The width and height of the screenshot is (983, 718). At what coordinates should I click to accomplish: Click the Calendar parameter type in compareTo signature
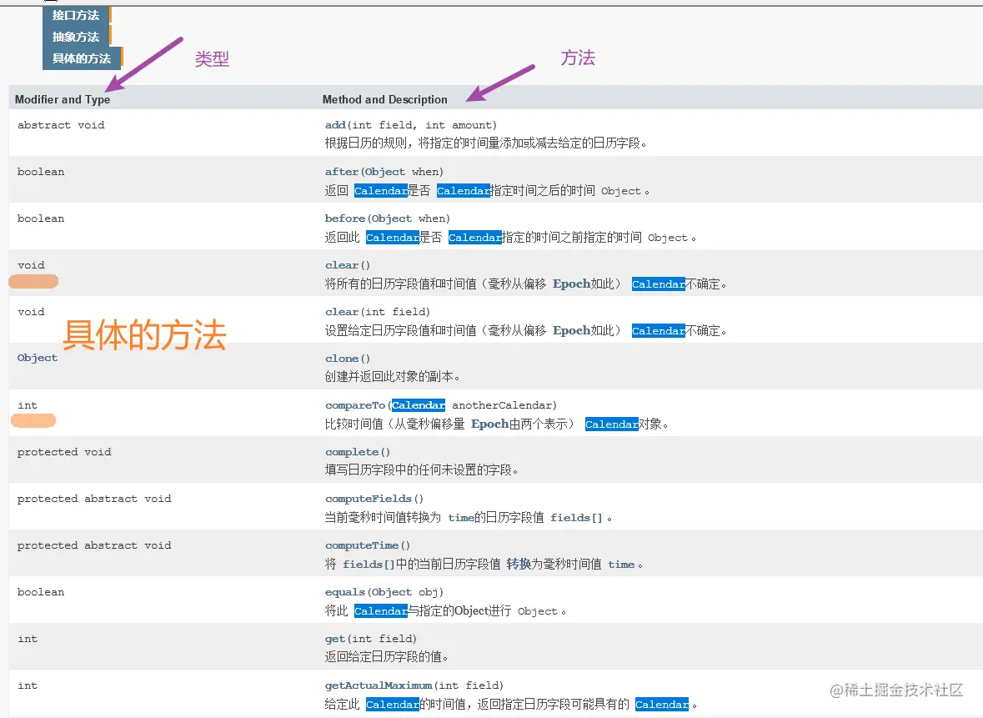[x=418, y=405]
